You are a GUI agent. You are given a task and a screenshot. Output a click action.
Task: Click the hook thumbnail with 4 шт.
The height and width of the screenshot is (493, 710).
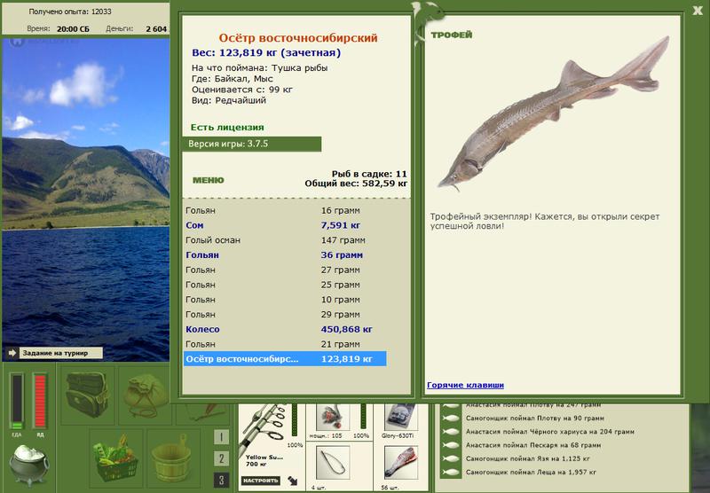(333, 463)
